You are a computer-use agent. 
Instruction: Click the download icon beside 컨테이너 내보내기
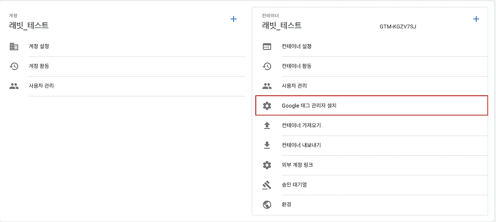click(x=267, y=145)
